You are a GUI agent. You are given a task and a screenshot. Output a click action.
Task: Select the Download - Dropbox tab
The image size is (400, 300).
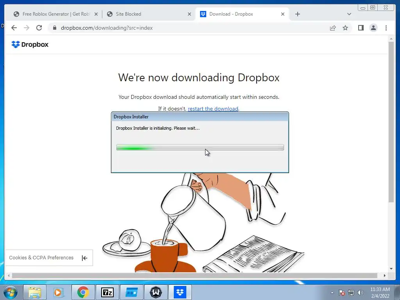pos(242,14)
